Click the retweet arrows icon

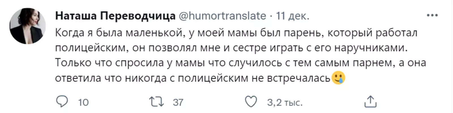tap(157, 102)
